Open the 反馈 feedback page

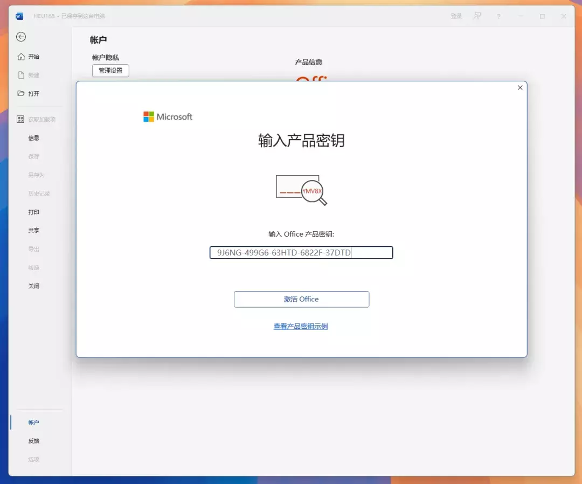(x=33, y=441)
